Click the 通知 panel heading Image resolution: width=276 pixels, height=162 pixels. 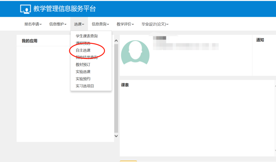pos(260,40)
